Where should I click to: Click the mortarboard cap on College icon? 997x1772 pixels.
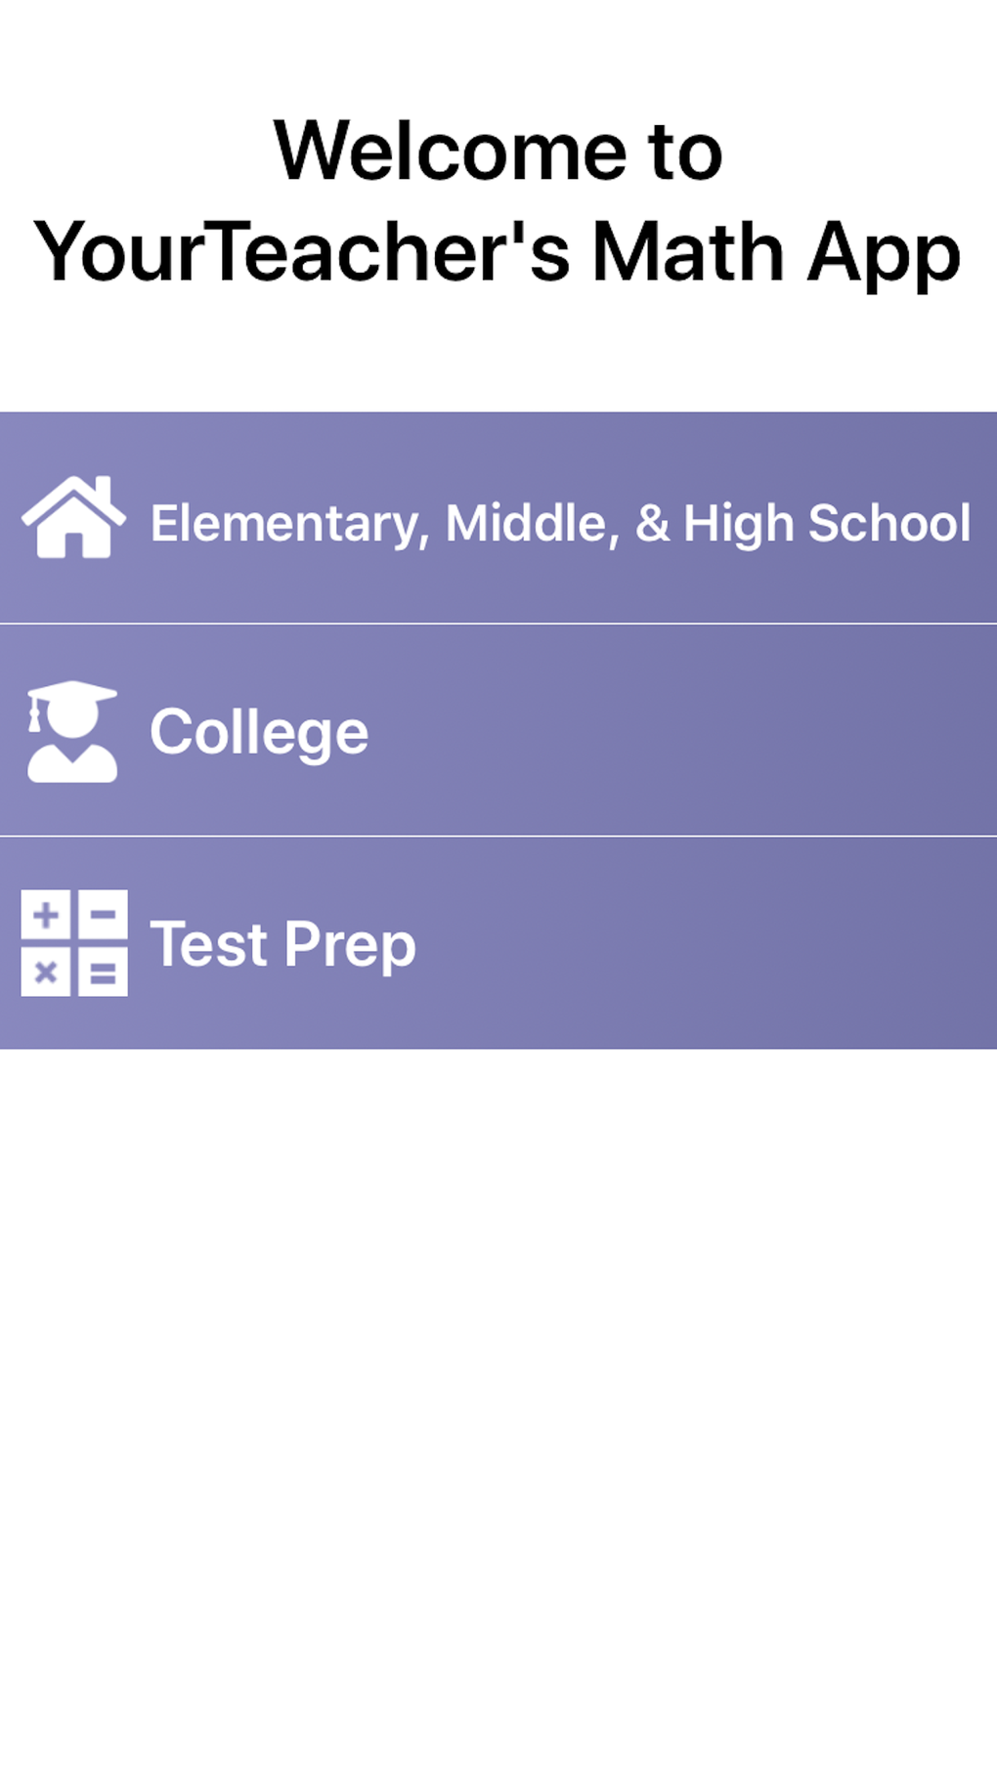tap(72, 695)
